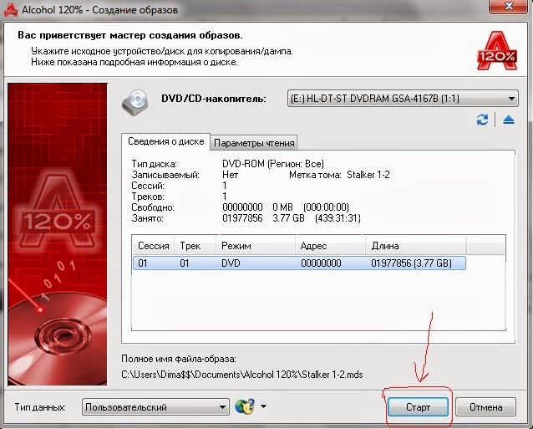Click the Трек column header
The width and height of the screenshot is (533, 429).
[195, 246]
